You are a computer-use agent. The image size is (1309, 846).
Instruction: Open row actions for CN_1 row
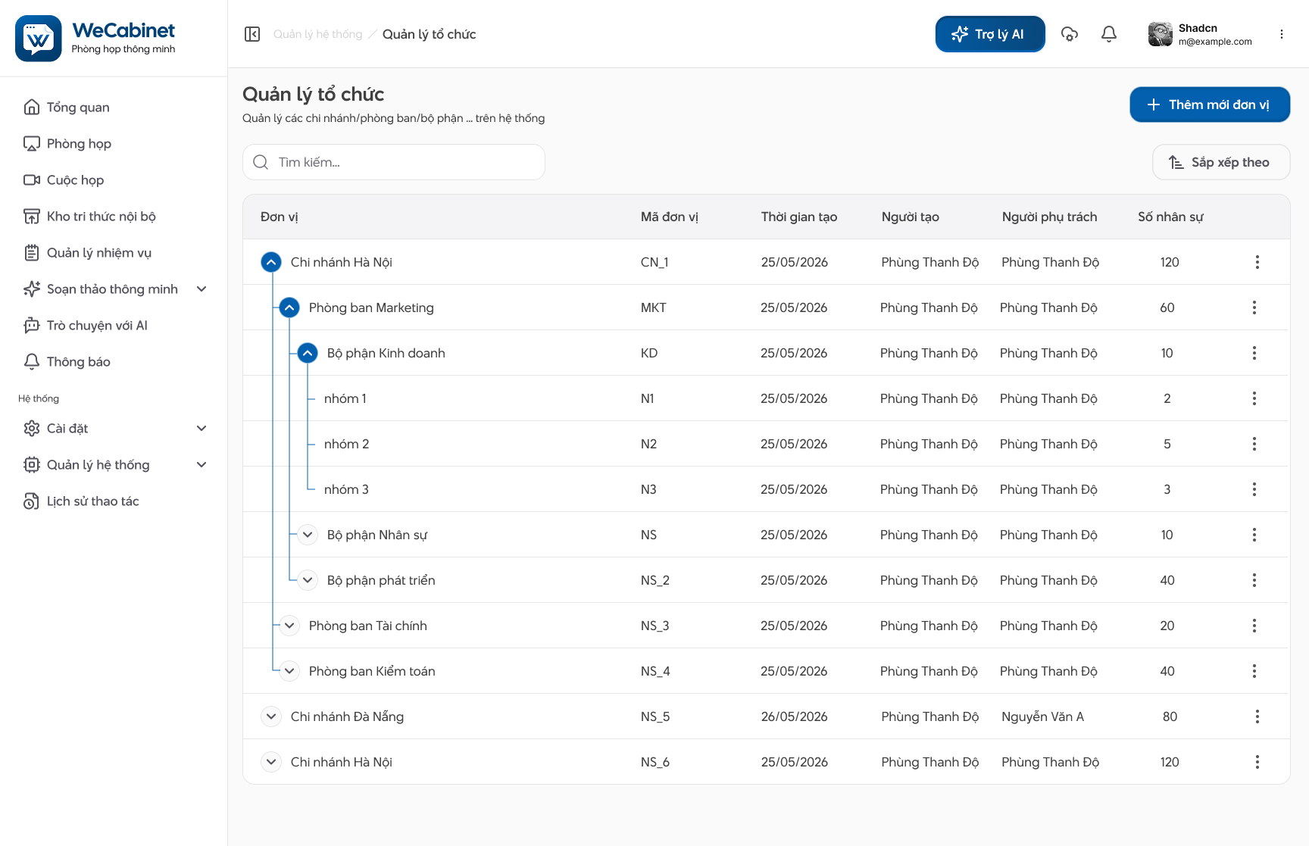click(x=1257, y=262)
